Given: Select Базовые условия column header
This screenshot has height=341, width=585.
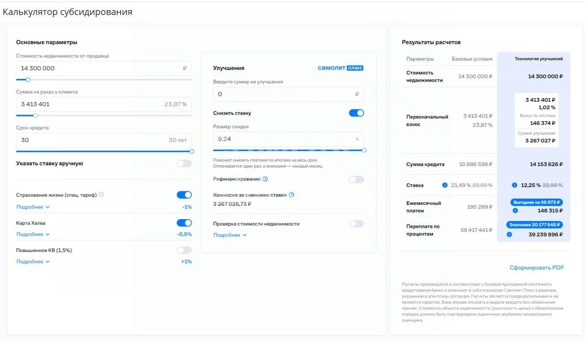Looking at the screenshot, I should point(472,59).
